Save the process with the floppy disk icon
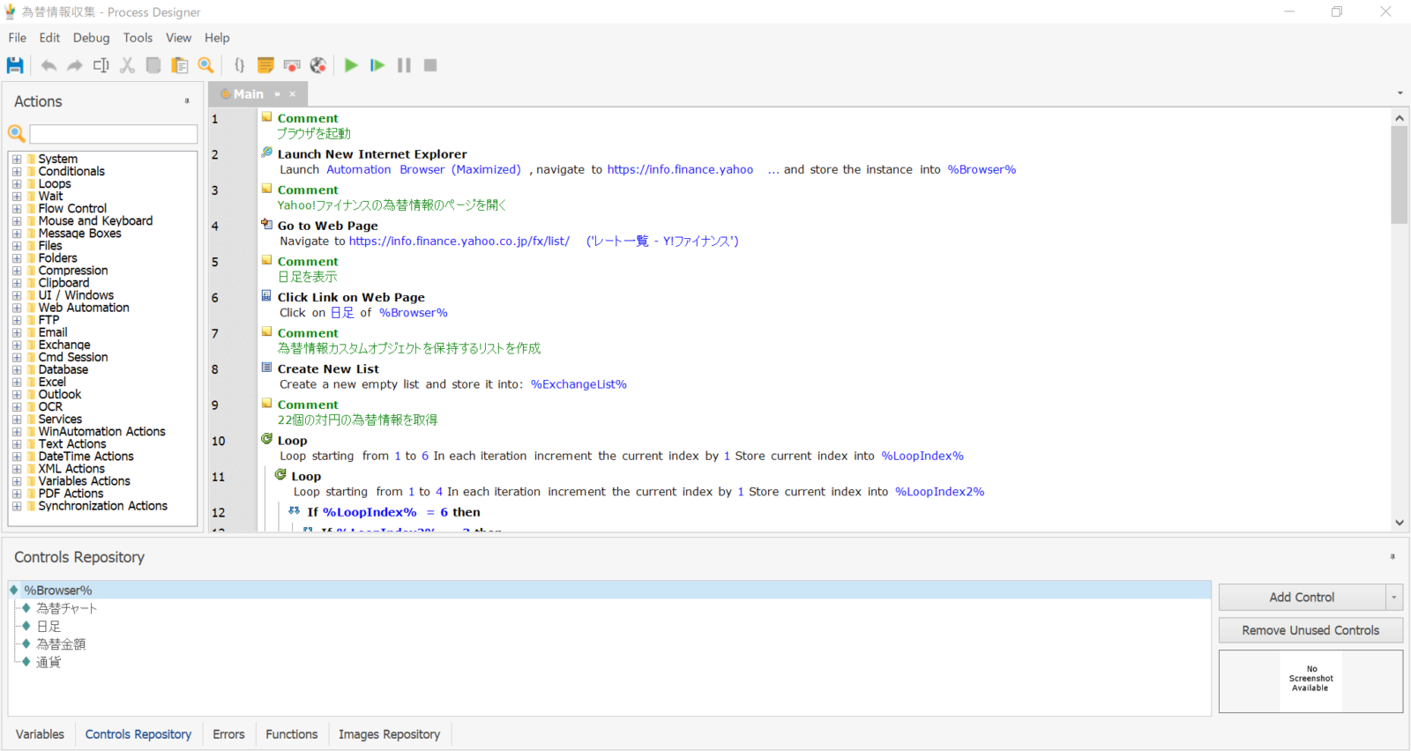 [x=15, y=65]
